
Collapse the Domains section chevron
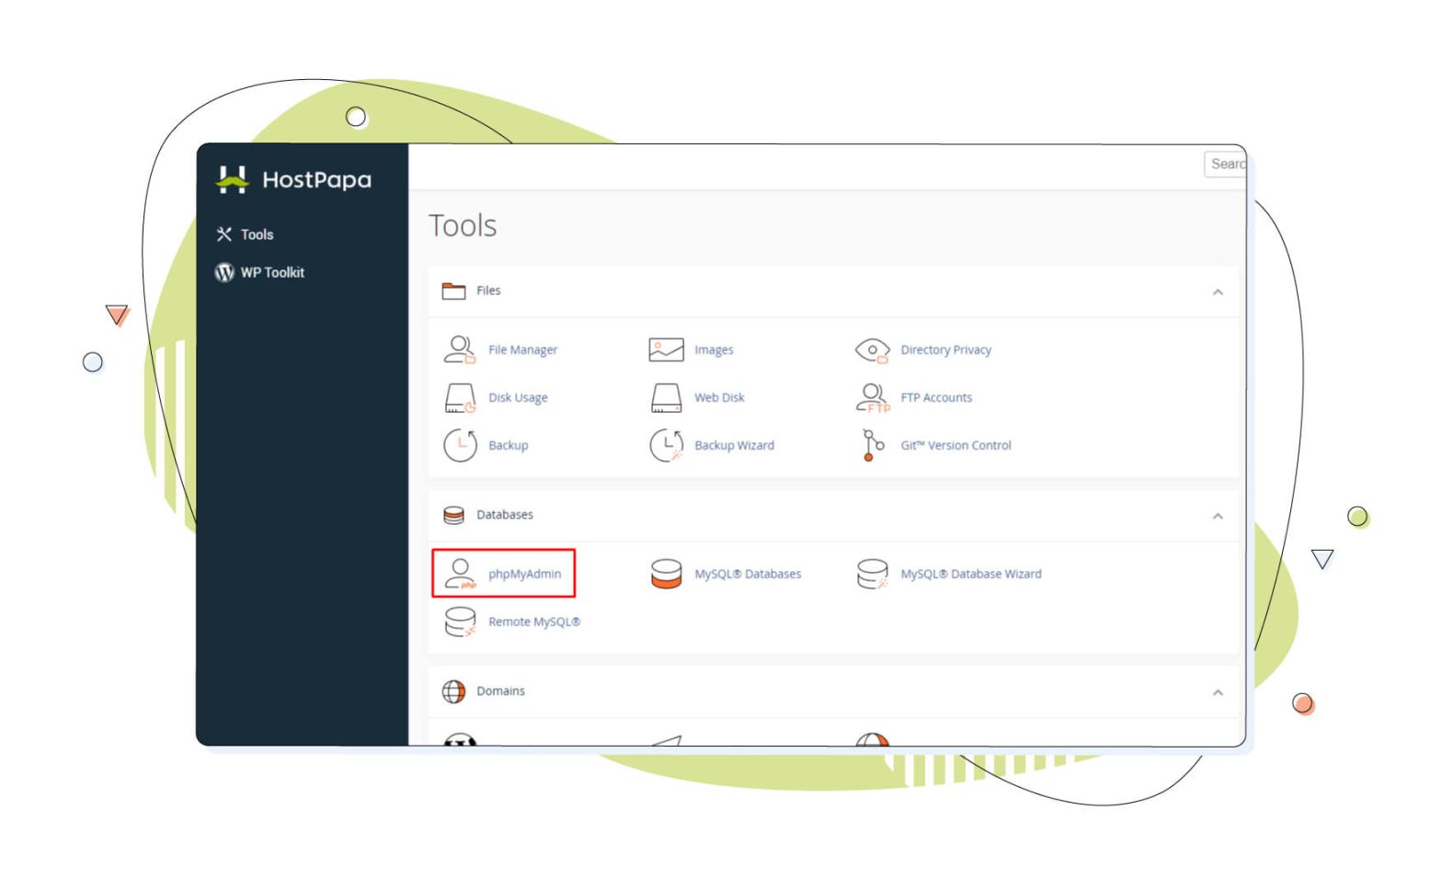tap(1218, 693)
